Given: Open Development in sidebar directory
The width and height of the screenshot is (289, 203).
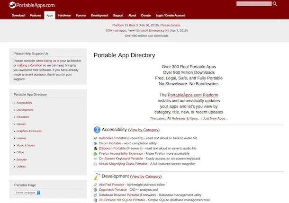Looking at the screenshot, I should point(25,110).
